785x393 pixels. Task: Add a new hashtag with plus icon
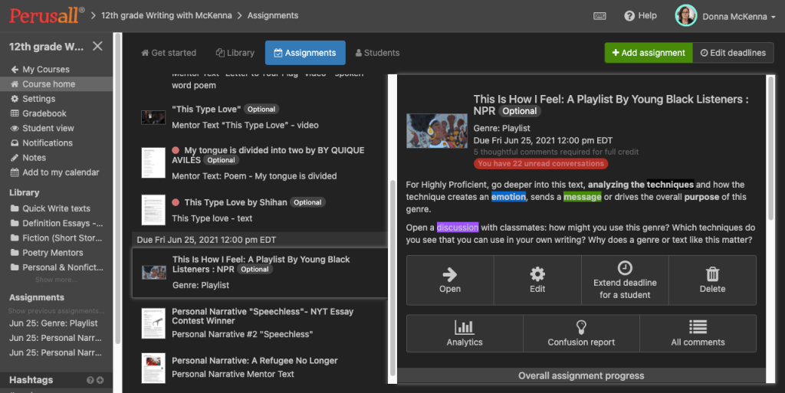tap(100, 380)
